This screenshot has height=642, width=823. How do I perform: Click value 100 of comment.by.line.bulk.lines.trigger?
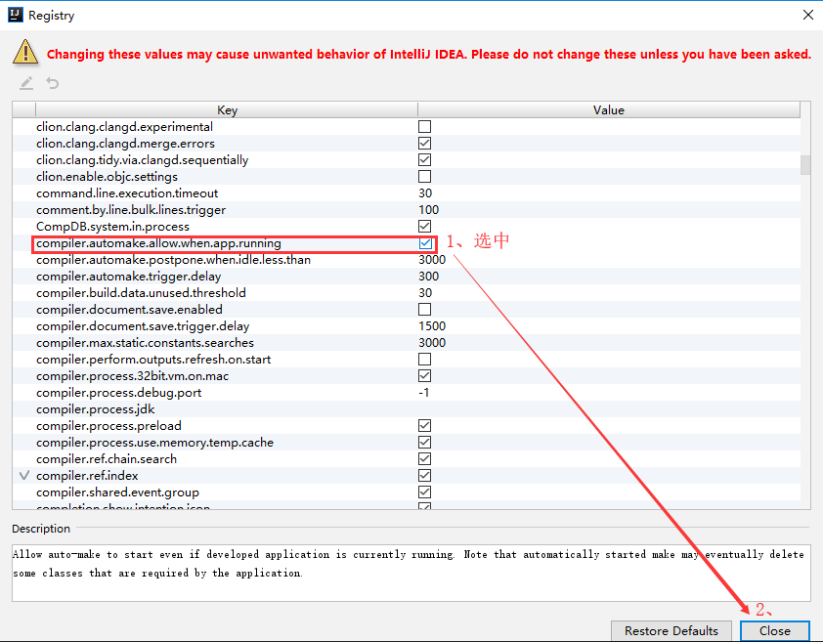[x=428, y=210]
